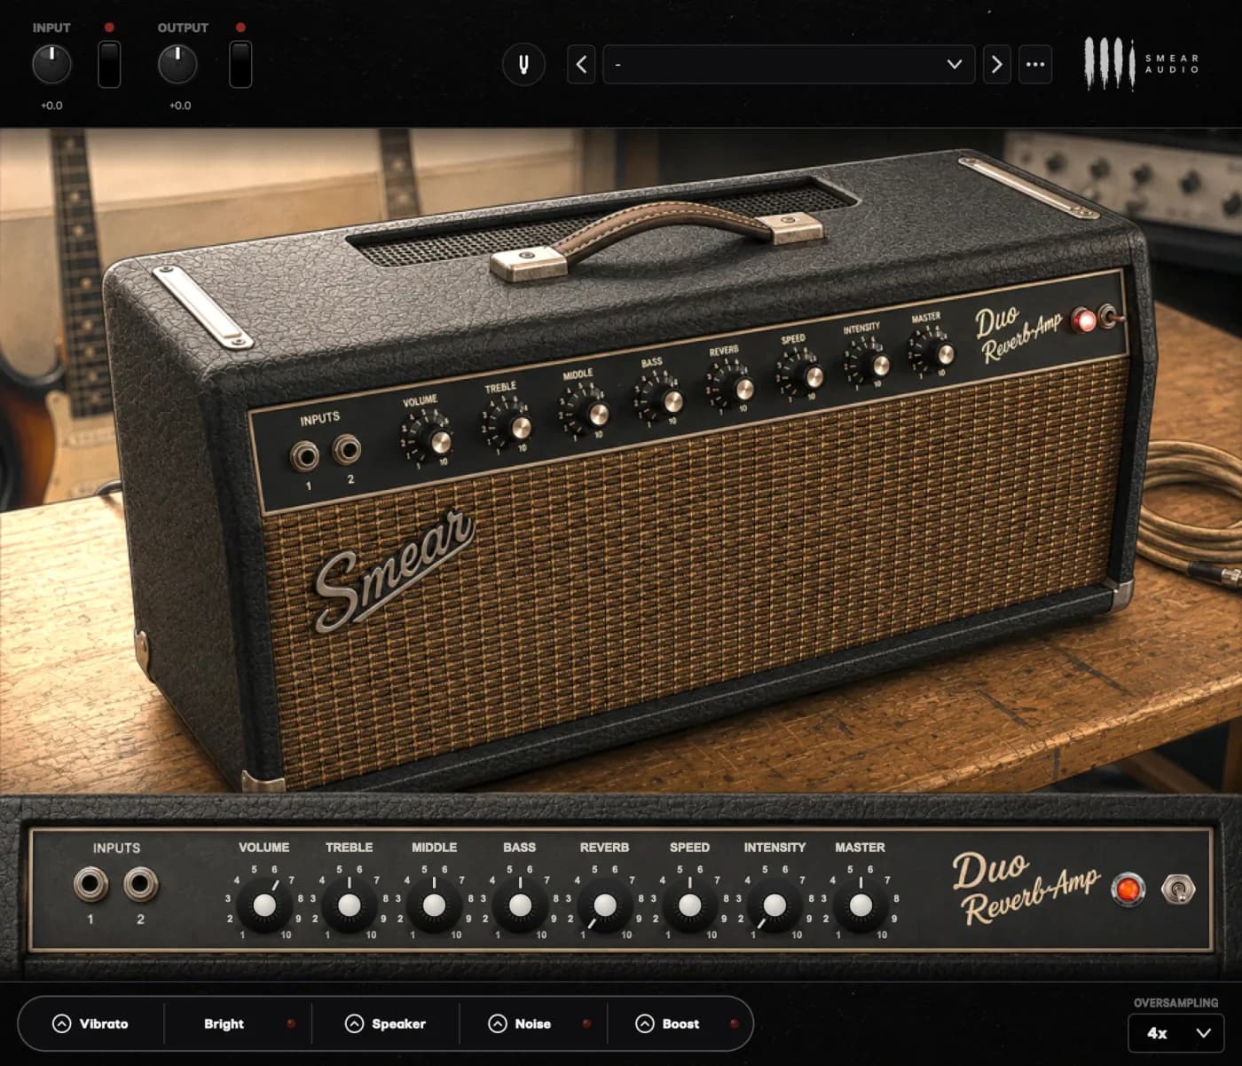Click the Duo Reverb-Amp logo on panel
This screenshot has height=1066, width=1242.
click(1026, 888)
